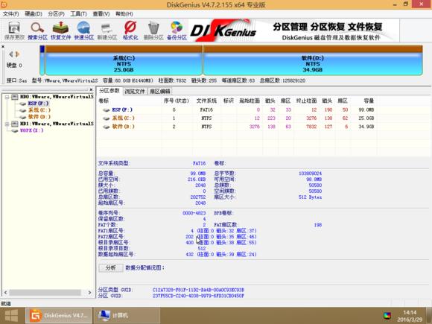
Task: Click the HD1 disk icon in tree
Action: [15, 124]
